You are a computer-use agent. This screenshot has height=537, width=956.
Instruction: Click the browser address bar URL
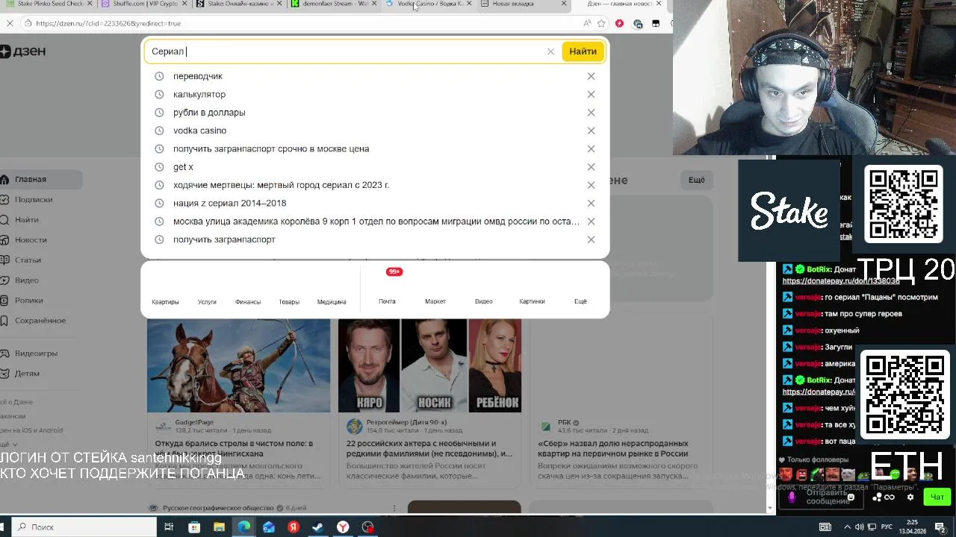[108, 23]
